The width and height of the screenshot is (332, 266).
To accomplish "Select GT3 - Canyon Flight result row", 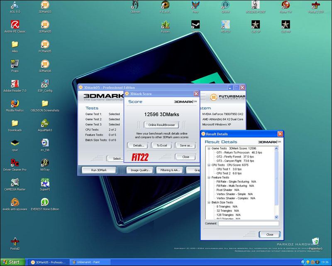I will click(235, 161).
